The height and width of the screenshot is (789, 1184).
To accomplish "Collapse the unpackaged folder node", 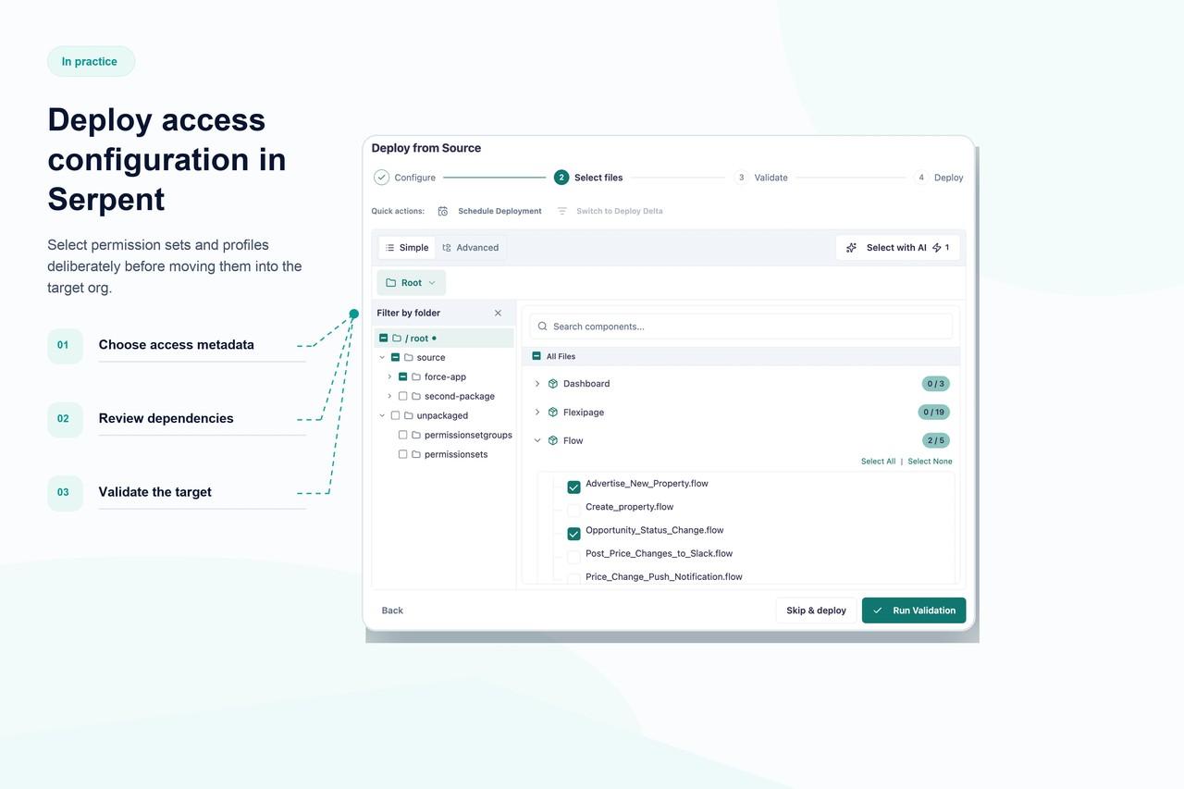I will click(382, 416).
